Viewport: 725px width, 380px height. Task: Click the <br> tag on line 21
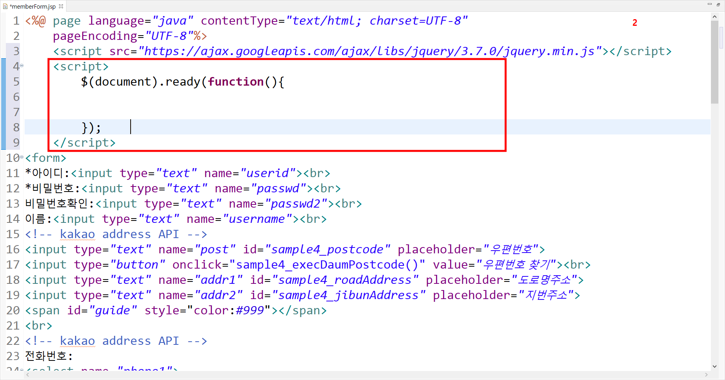39,326
